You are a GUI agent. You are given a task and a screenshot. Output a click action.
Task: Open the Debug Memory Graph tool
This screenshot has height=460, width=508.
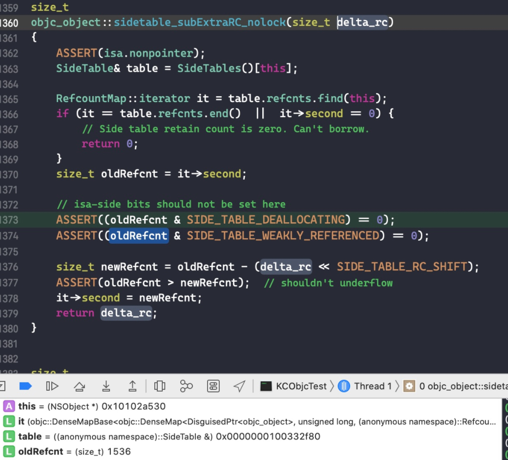[186, 386]
